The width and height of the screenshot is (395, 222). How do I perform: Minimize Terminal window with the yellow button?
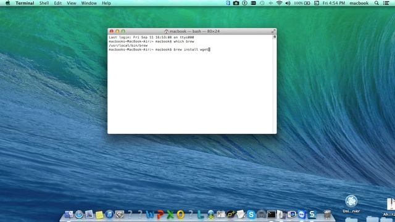(117, 31)
